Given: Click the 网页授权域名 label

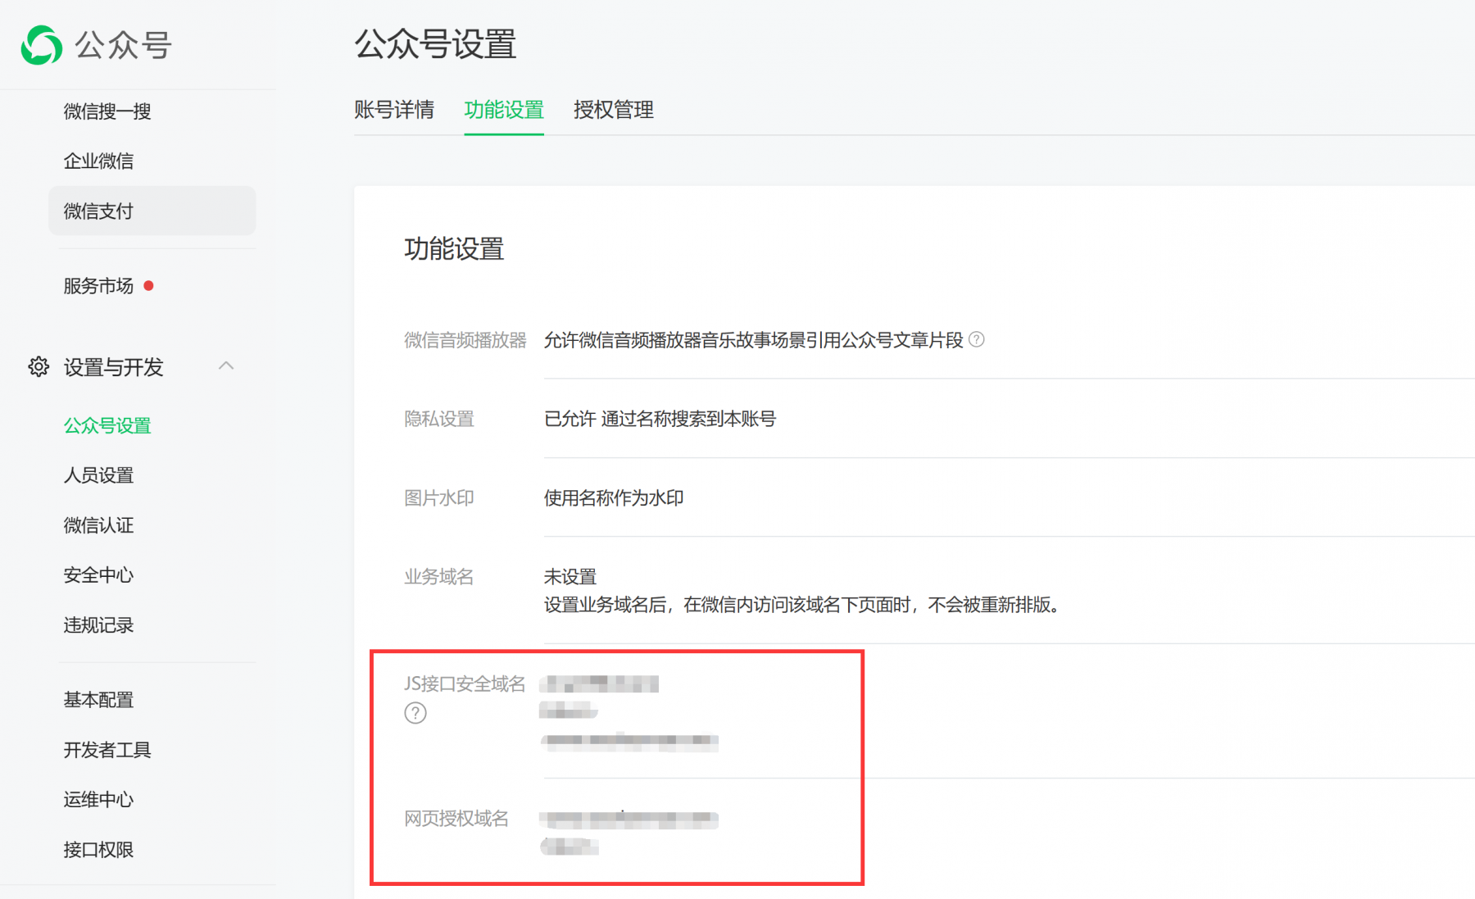Looking at the screenshot, I should (x=456, y=819).
